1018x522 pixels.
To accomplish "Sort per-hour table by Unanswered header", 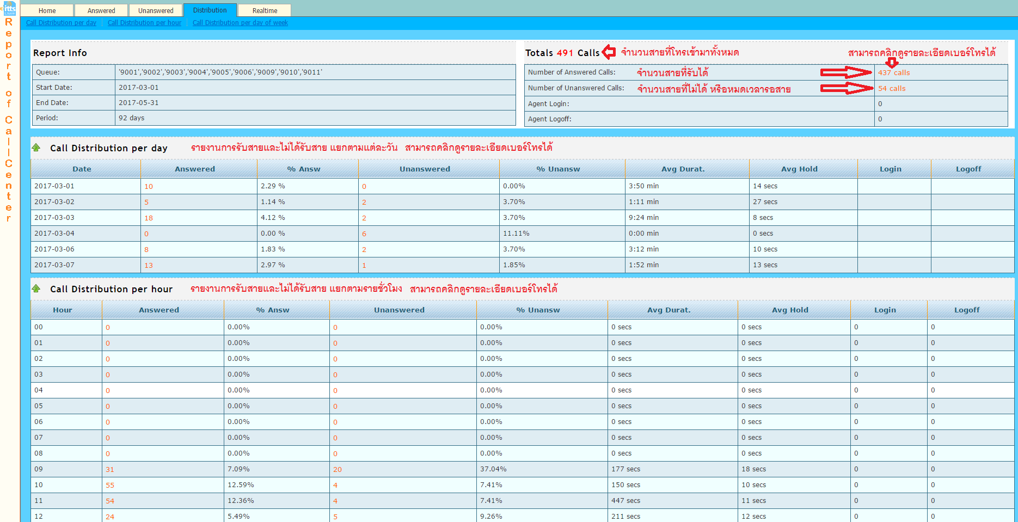I will click(x=403, y=310).
